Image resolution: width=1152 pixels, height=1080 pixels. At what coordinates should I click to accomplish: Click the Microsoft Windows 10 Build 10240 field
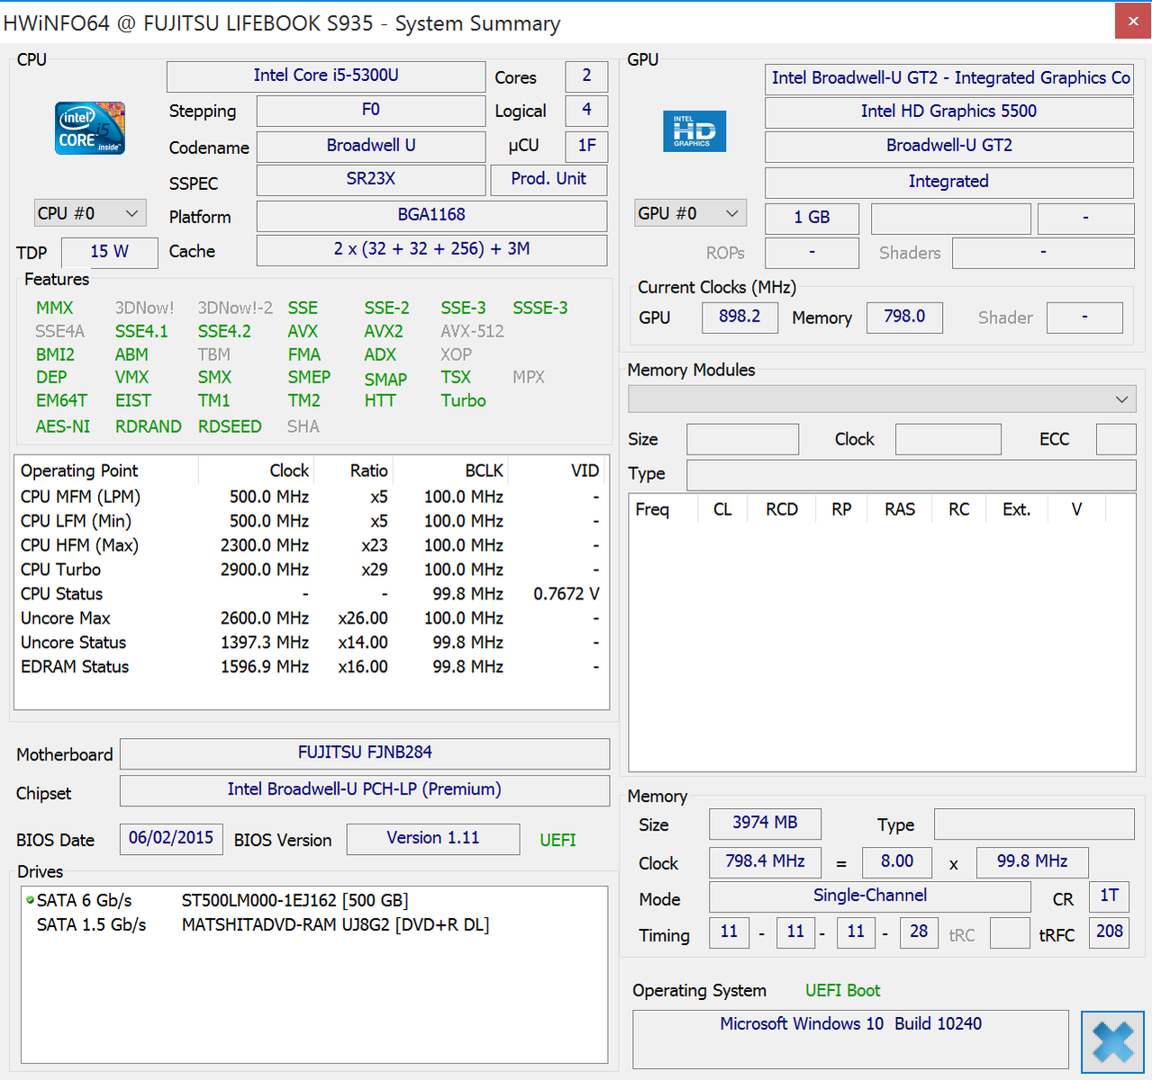(850, 1039)
